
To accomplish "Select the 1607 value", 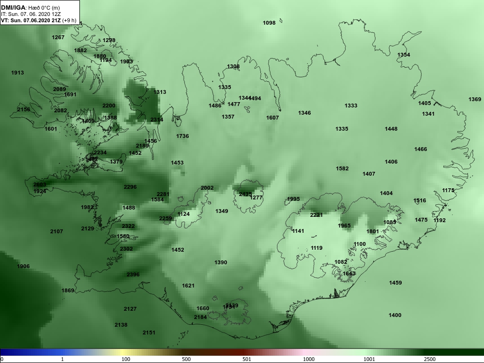I will (272, 118).
